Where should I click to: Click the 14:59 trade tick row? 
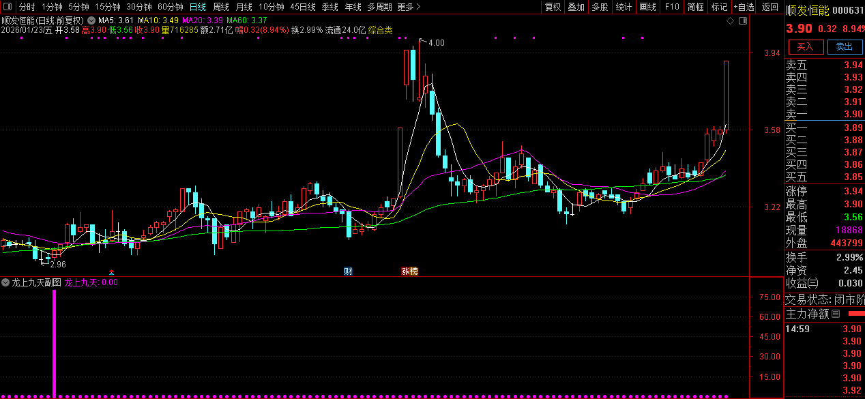click(x=825, y=329)
